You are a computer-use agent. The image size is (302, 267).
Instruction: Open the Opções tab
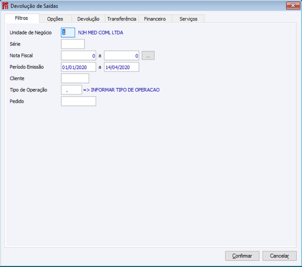[x=55, y=19]
